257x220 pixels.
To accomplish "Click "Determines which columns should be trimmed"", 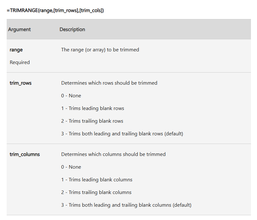I will click(x=113, y=154).
